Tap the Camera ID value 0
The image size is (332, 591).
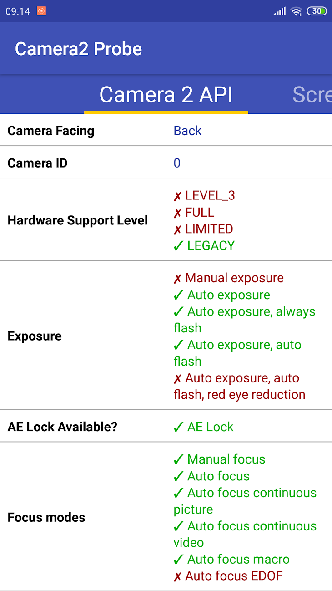[177, 163]
